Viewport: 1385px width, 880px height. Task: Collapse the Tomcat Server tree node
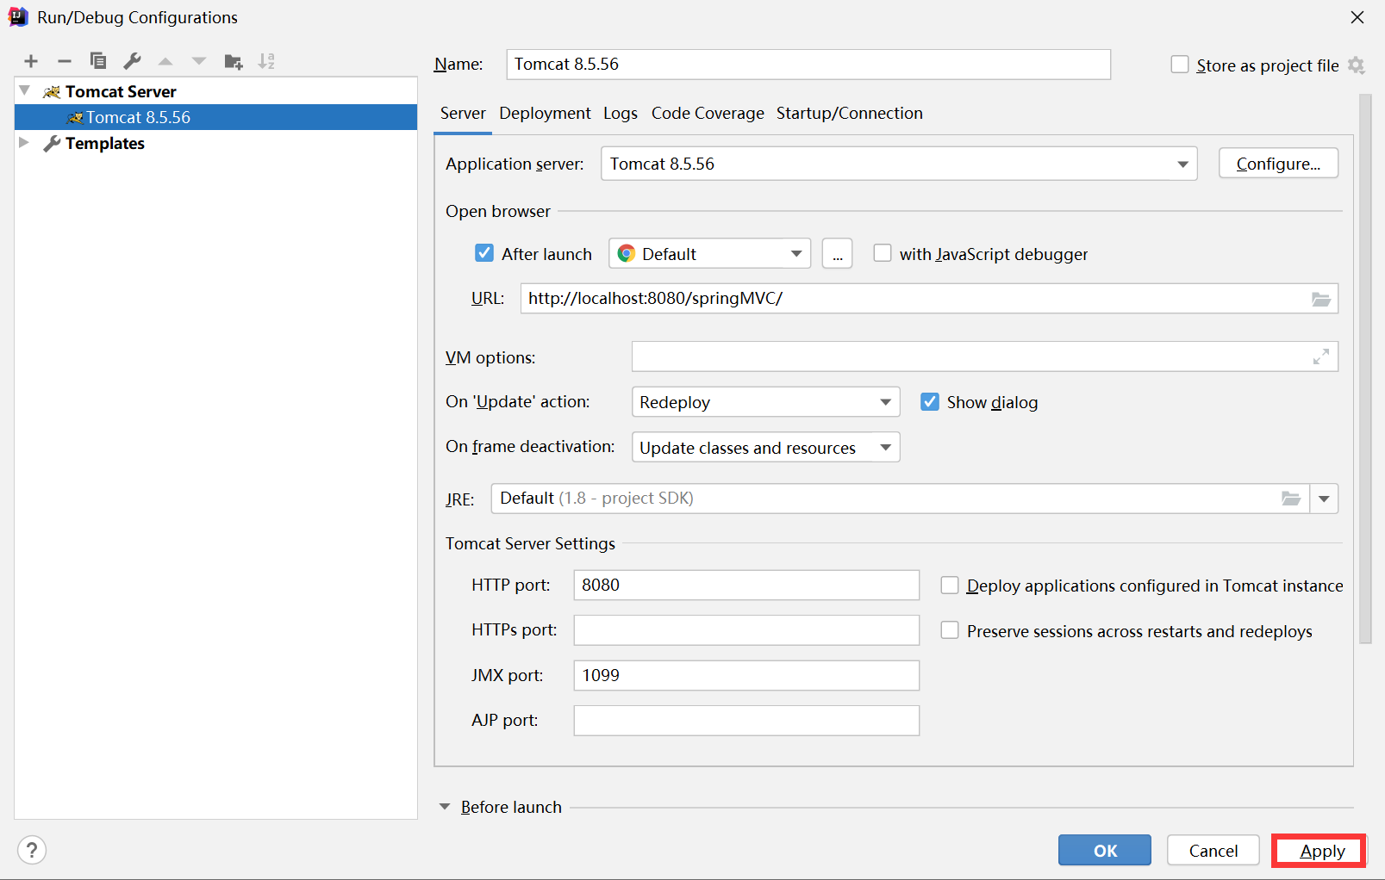coord(25,90)
